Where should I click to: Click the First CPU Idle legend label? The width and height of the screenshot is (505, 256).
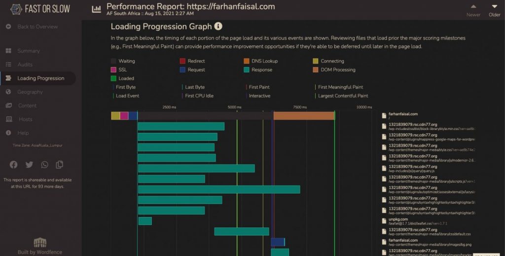[199, 96]
